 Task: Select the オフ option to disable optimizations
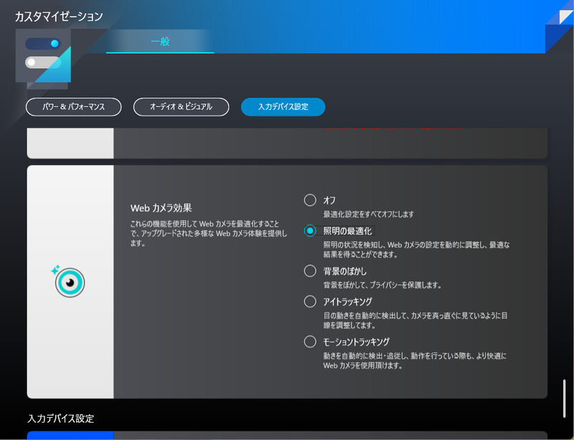point(310,200)
